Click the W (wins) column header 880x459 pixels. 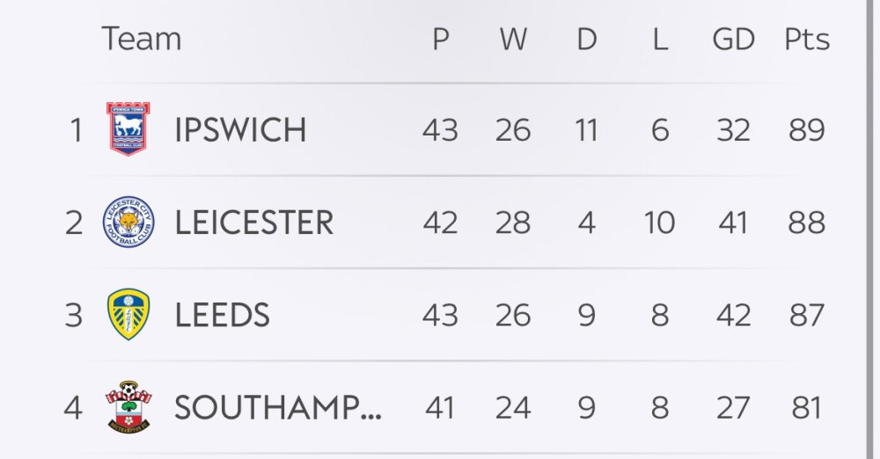pos(512,40)
